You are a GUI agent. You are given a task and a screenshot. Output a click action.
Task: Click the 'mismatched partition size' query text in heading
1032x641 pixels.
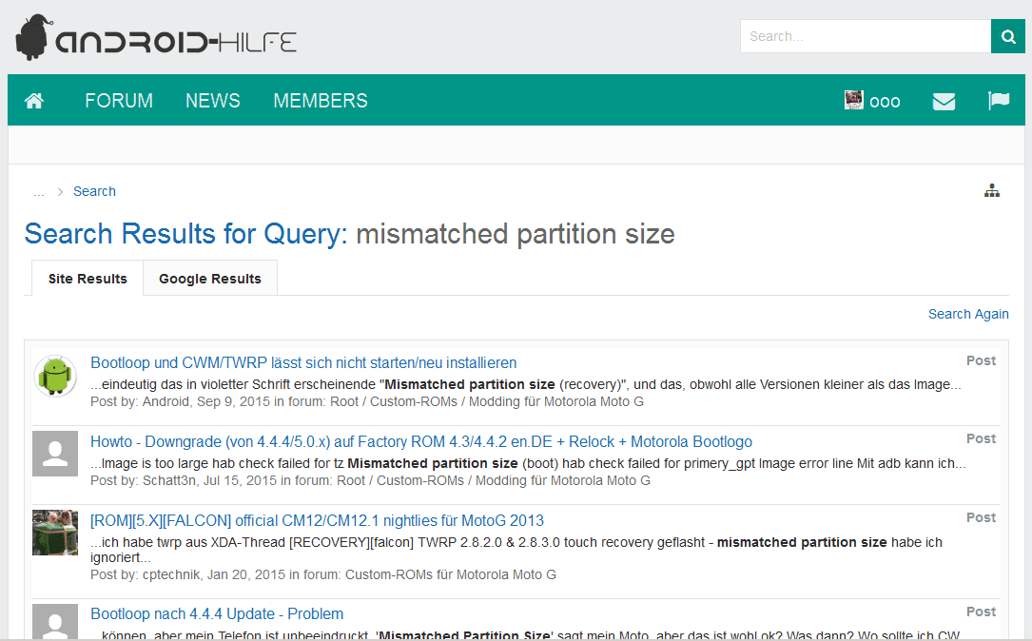click(x=516, y=234)
